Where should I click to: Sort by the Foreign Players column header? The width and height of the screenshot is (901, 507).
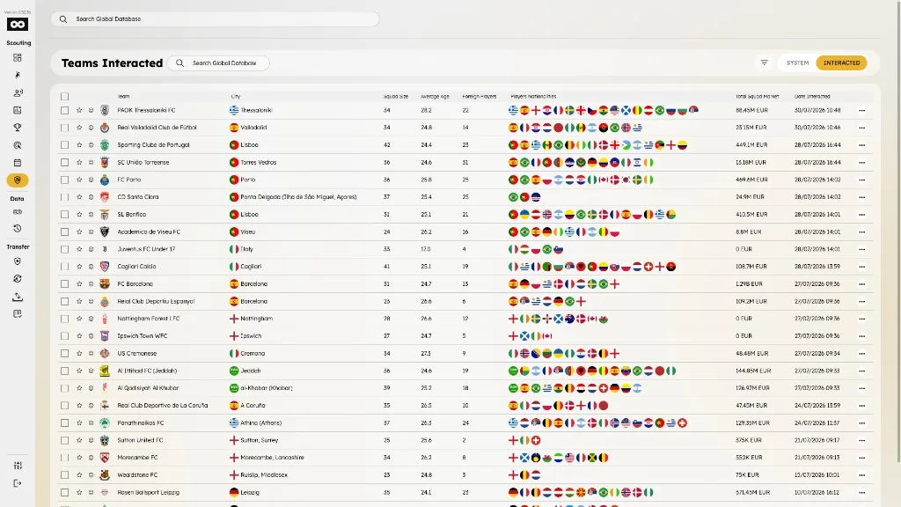480,97
